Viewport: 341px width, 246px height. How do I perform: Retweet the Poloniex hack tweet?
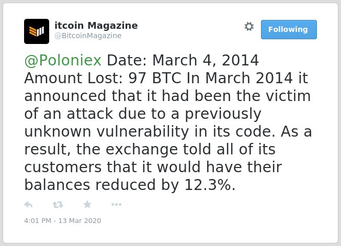58,205
